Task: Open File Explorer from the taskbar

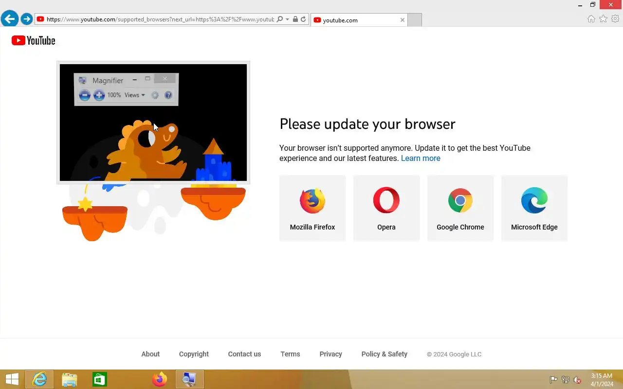Action: point(70,379)
